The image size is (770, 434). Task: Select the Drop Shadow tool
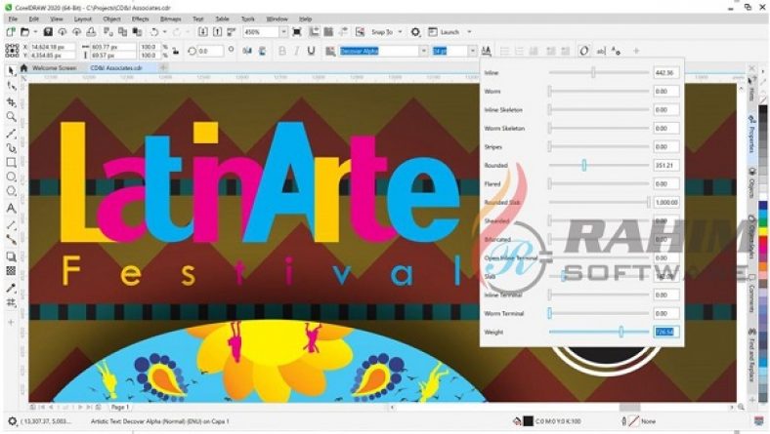pyautogui.click(x=11, y=256)
